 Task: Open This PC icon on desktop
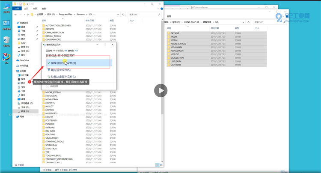(6, 8)
